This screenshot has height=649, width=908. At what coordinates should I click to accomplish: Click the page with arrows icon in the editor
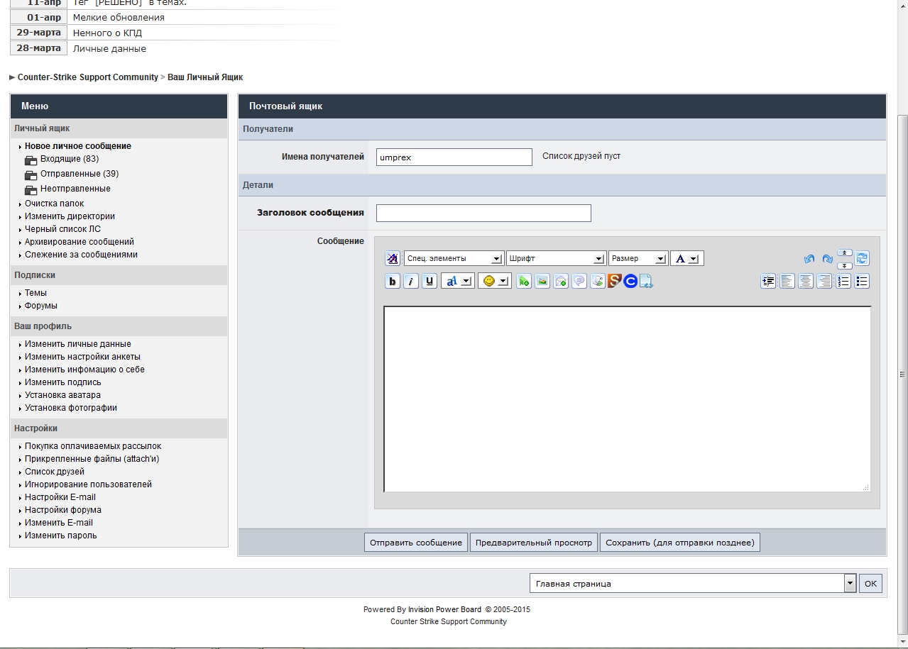tap(646, 282)
